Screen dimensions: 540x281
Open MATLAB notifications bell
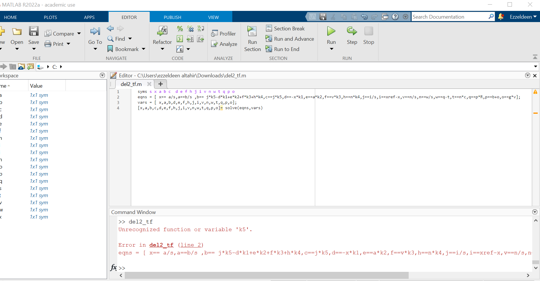[x=500, y=17]
